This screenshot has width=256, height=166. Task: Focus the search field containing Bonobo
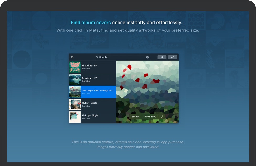121,57
